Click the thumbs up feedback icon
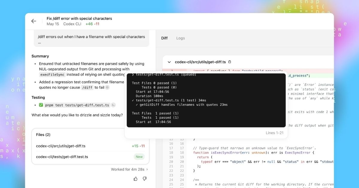This screenshot has height=188, width=359. pyautogui.click(x=136, y=179)
